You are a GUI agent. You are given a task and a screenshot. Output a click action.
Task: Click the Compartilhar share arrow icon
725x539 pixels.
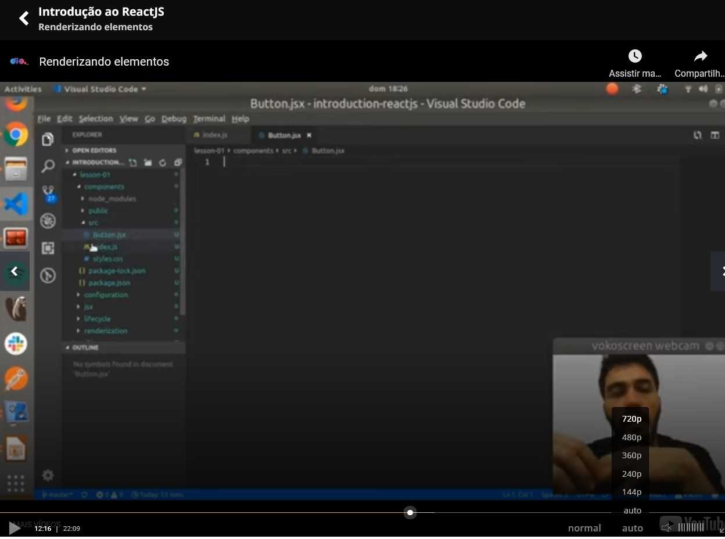click(701, 56)
